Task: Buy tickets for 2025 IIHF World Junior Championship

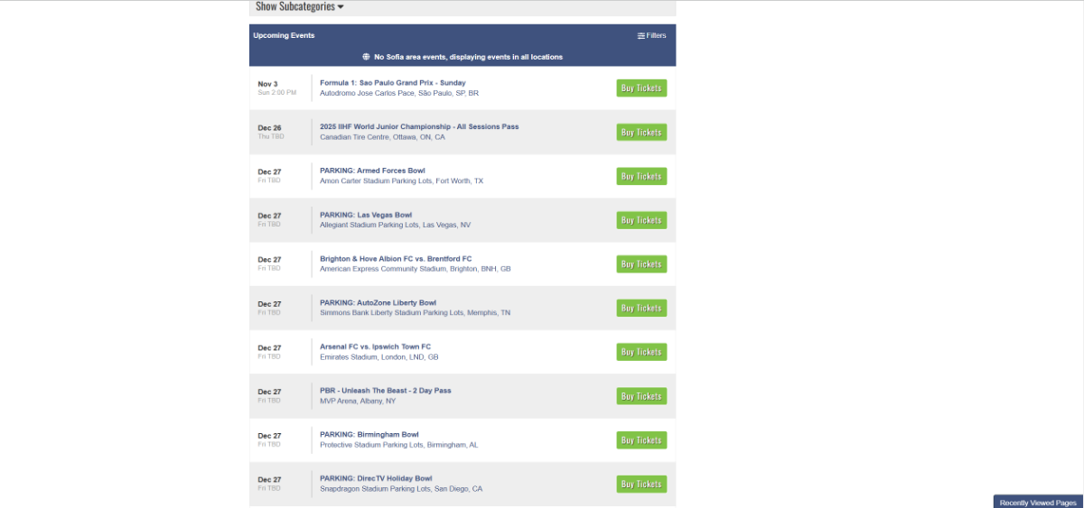Action: (641, 133)
